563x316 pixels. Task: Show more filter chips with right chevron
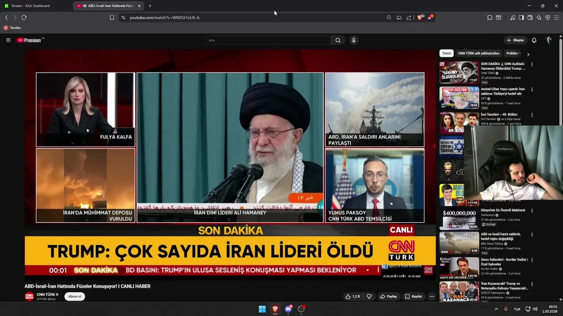coord(528,54)
